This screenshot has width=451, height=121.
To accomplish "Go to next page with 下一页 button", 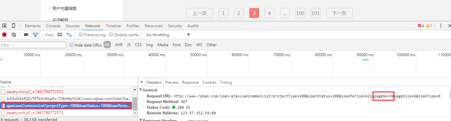I will [x=339, y=13].
